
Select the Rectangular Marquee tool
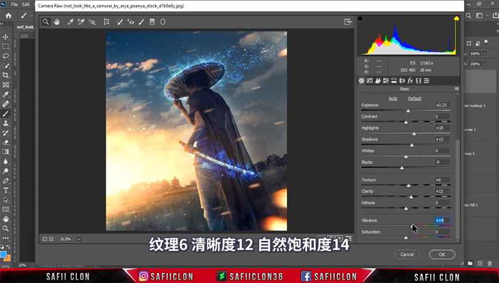tap(6, 46)
